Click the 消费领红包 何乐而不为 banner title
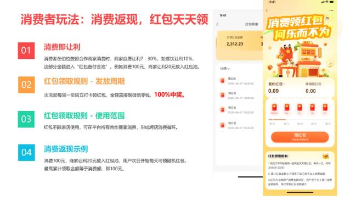Viewport: 345px width, 200px height. tap(299, 28)
